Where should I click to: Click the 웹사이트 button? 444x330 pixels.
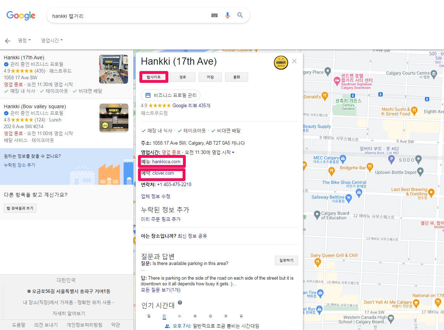153,77
